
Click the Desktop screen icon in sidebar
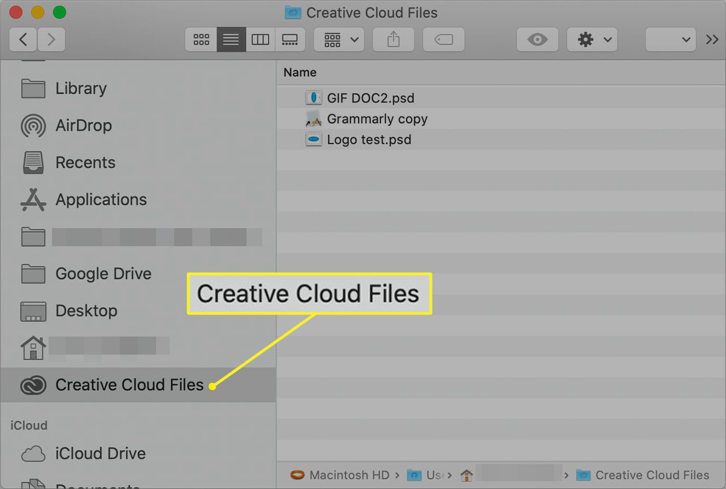(33, 311)
